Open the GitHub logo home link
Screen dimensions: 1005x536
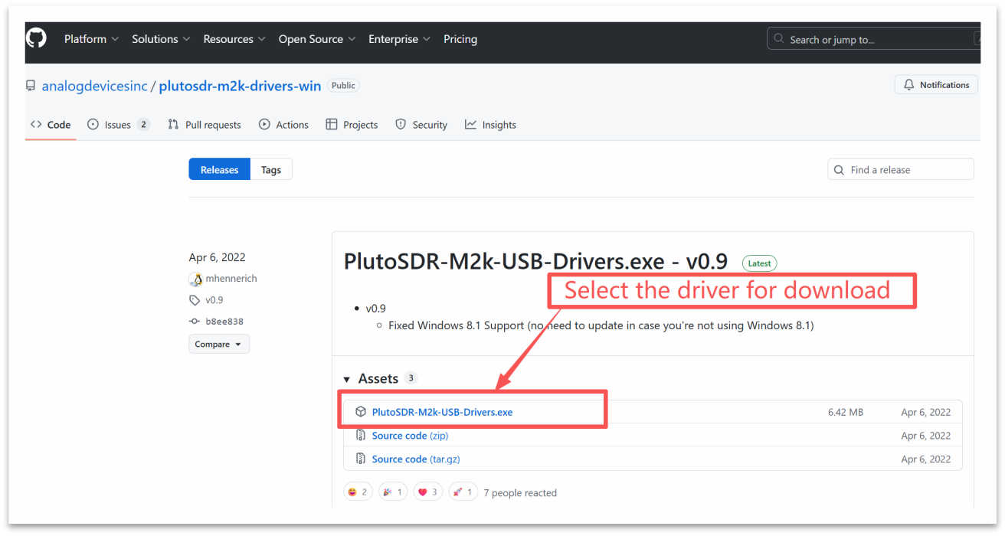pos(36,38)
